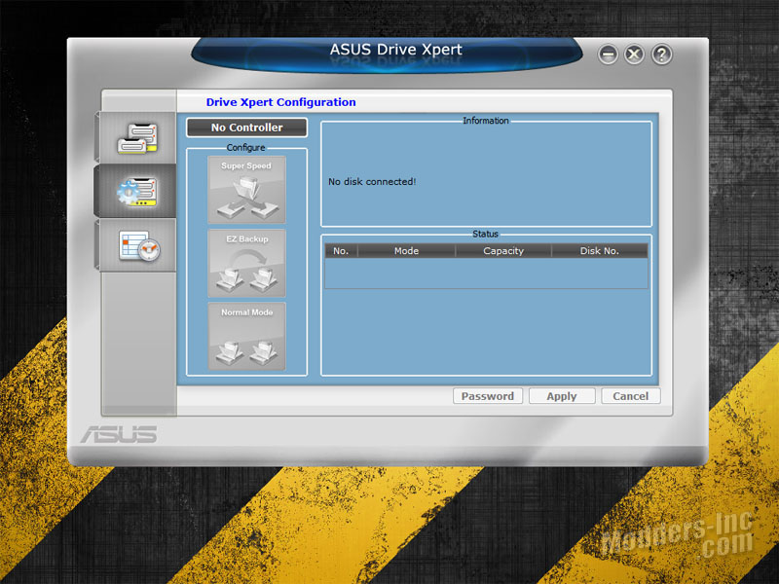Click the Capacity column header

point(503,251)
